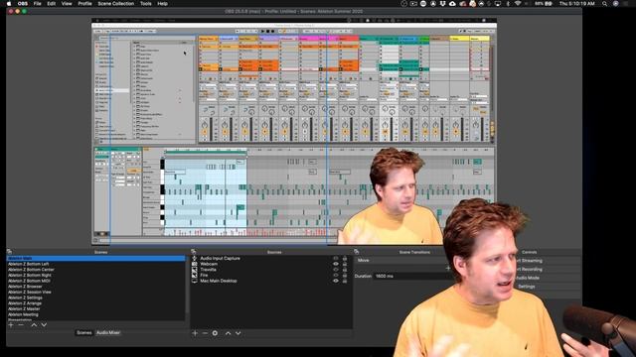
Task: Open the Help menu
Action: pos(163,4)
